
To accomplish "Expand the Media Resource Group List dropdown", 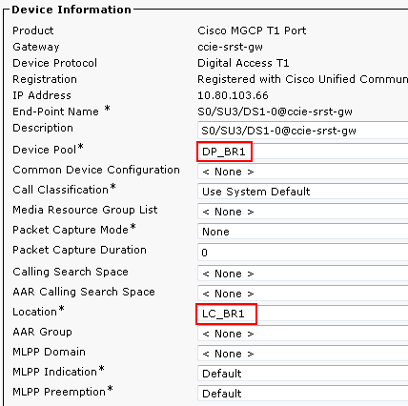I will (302, 212).
